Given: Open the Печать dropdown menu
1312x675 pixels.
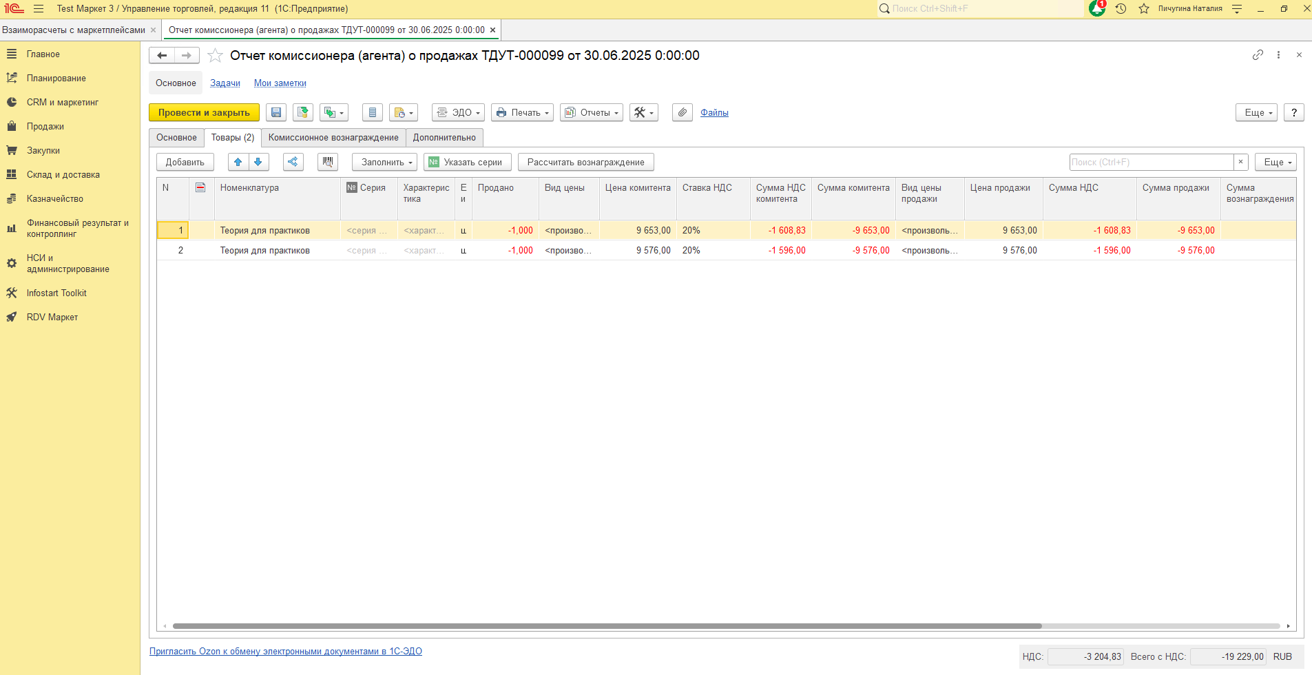Looking at the screenshot, I should 522,112.
